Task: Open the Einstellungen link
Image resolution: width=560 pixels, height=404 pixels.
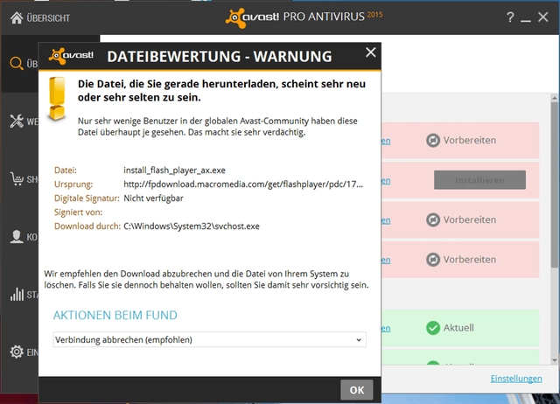Action: click(516, 379)
